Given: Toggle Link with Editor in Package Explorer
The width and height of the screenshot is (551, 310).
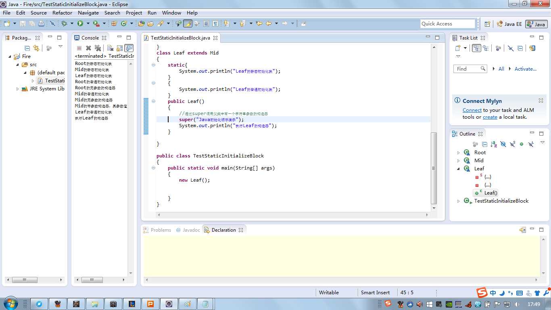Looking at the screenshot, I should [36, 48].
